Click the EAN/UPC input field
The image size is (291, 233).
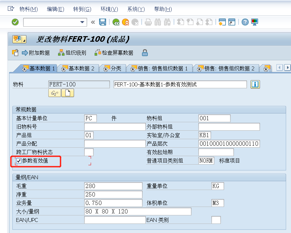[x=115, y=220]
